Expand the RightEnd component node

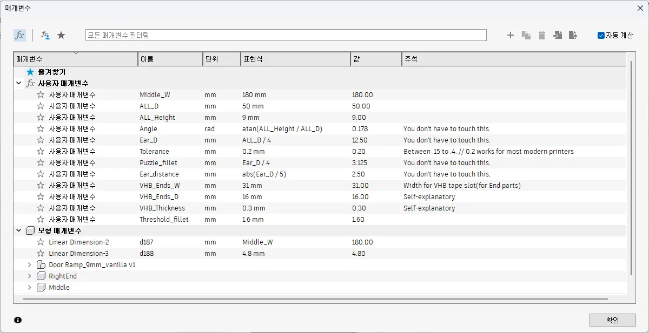30,276
